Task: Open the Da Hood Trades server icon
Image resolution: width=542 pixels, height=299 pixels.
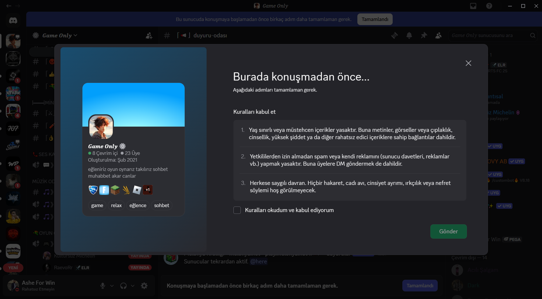Action: pos(13,251)
